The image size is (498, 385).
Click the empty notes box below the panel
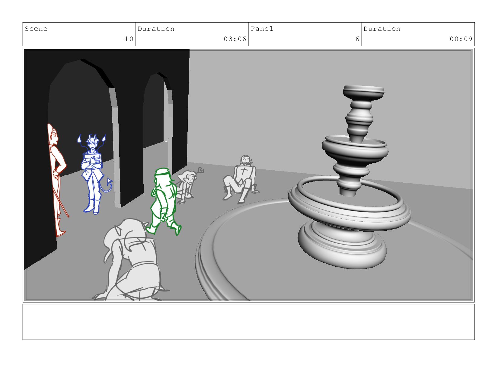248,322
